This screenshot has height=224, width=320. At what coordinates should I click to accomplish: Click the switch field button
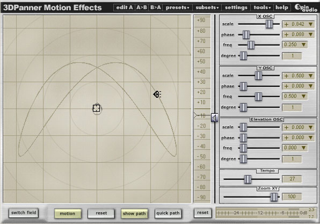pyautogui.click(x=24, y=213)
